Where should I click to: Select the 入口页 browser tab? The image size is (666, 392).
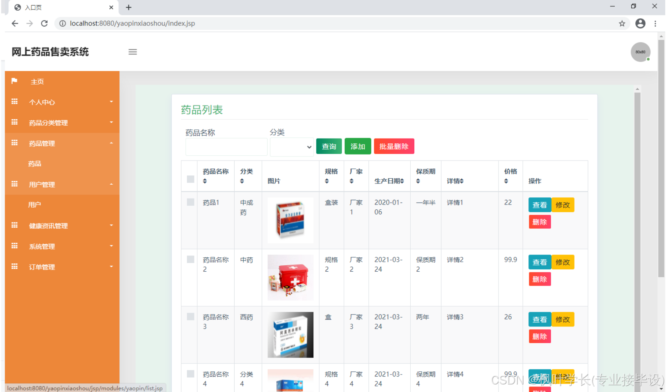click(64, 7)
